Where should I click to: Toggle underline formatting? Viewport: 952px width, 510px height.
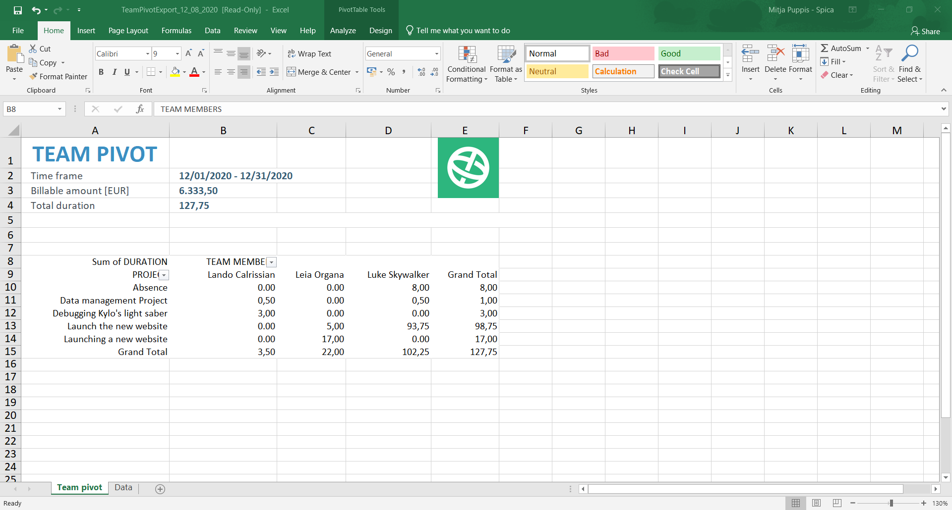[127, 72]
